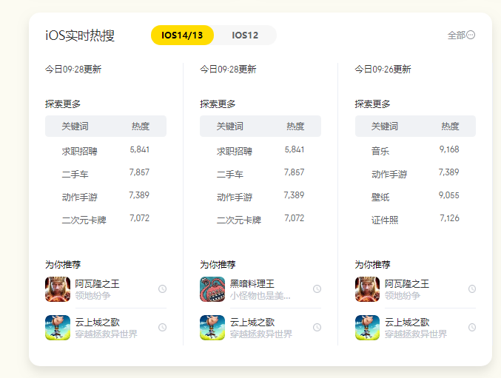Switch to the IOS14/13 tab
Viewport: 501px width, 378px height.
click(x=182, y=35)
